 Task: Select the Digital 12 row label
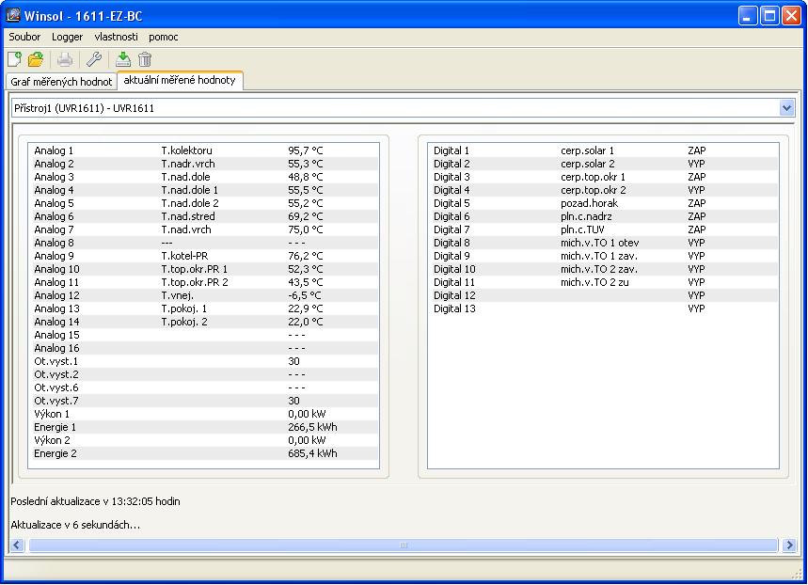point(454,296)
